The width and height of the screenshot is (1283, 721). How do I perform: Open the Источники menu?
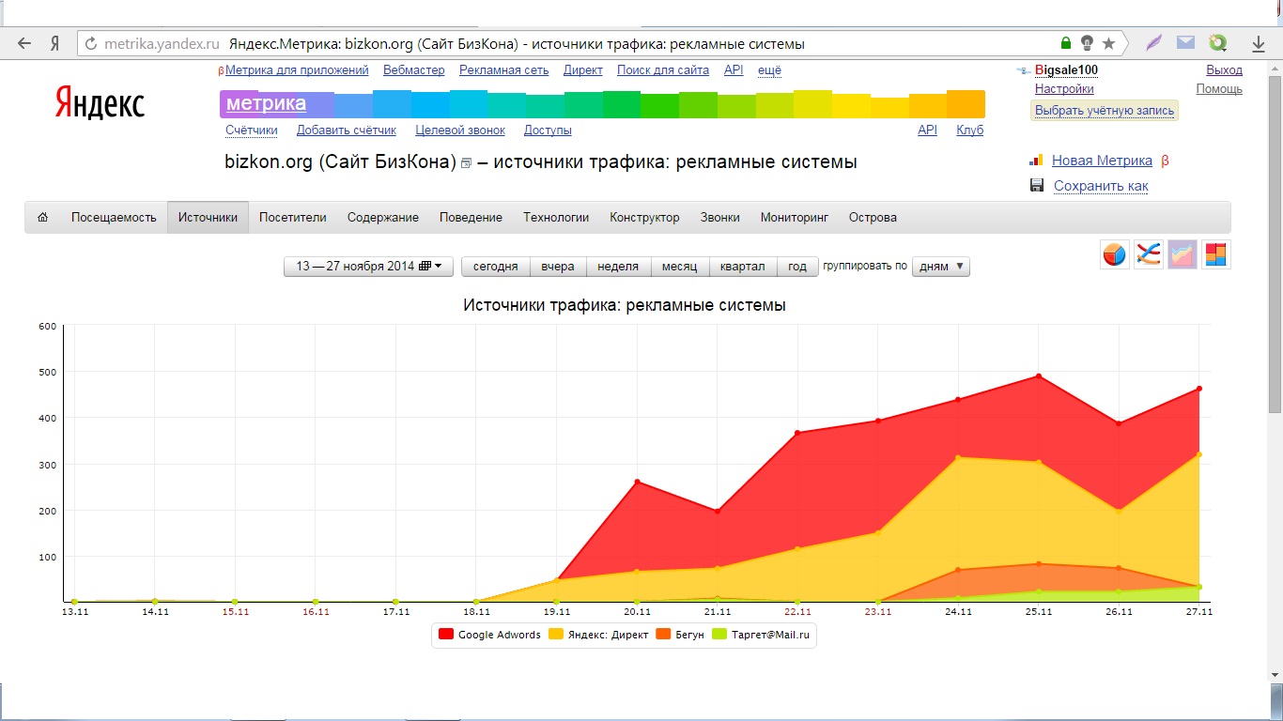tap(209, 217)
